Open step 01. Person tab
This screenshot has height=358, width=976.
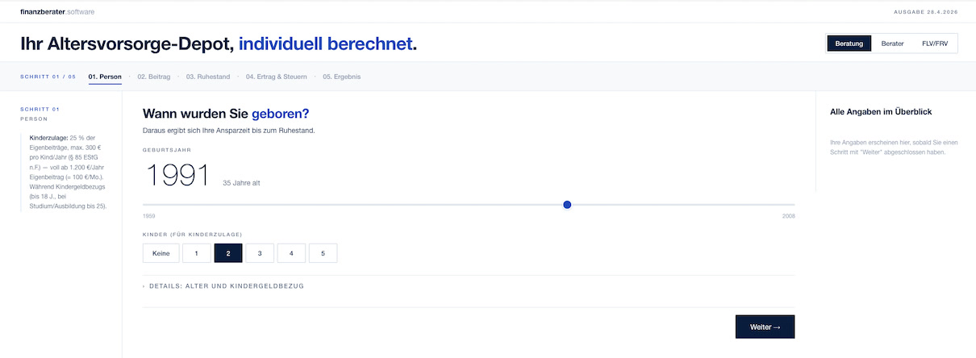pyautogui.click(x=105, y=77)
